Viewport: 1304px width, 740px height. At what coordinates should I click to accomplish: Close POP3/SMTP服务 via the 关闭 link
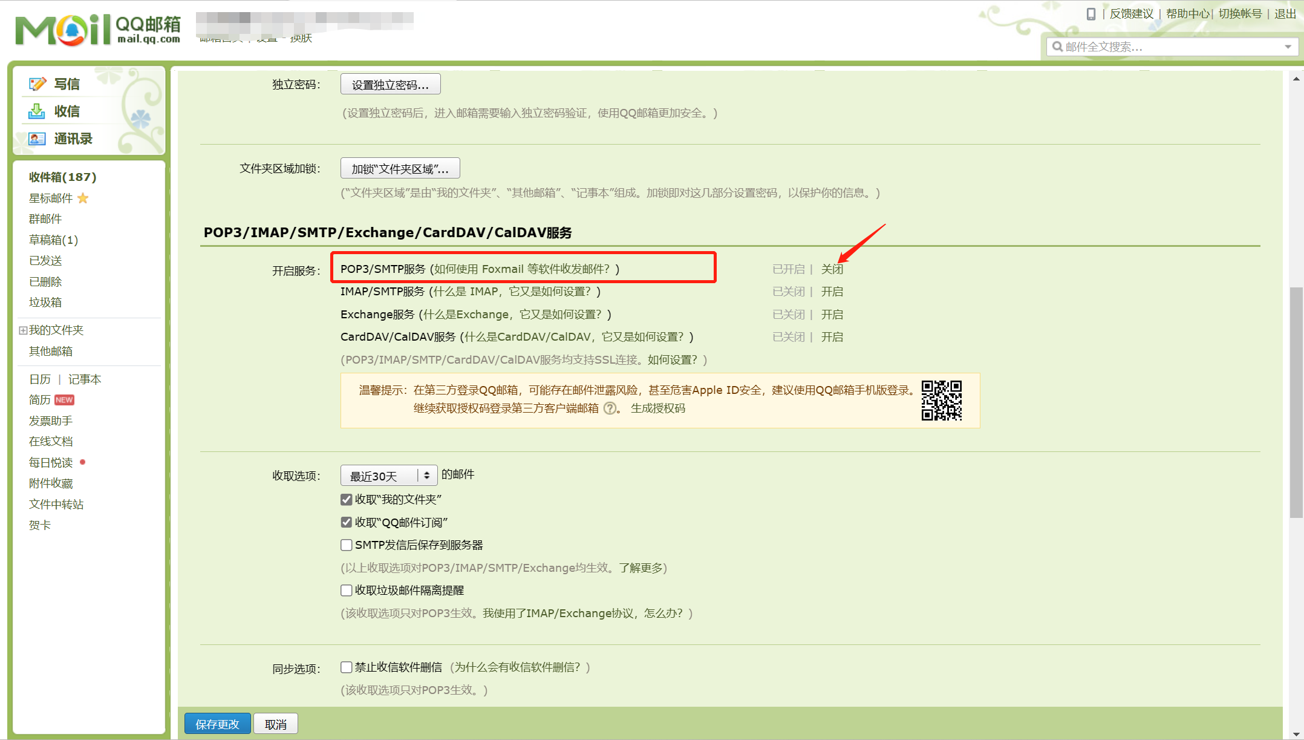pyautogui.click(x=833, y=269)
